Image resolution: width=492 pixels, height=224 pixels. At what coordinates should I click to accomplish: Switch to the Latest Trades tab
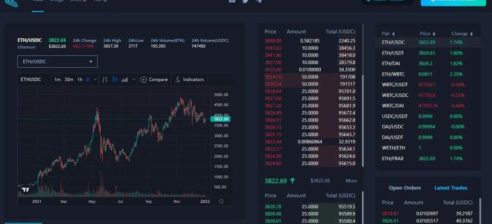[451, 188]
